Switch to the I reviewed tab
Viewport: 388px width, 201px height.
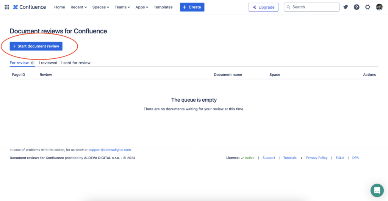[48, 63]
